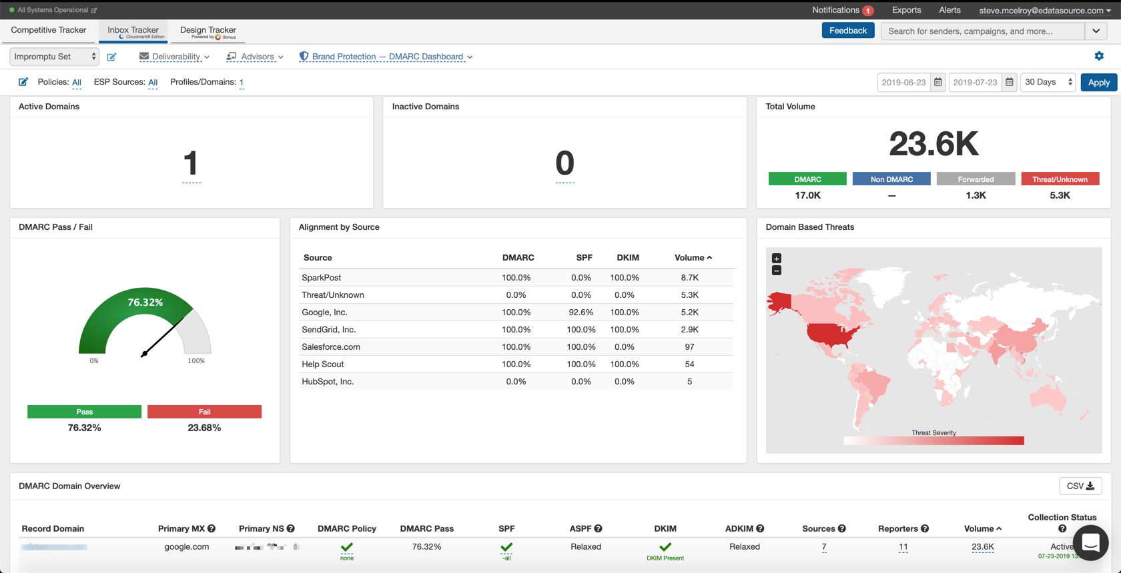Download the CSV export
The width and height of the screenshot is (1121, 573).
coord(1080,486)
